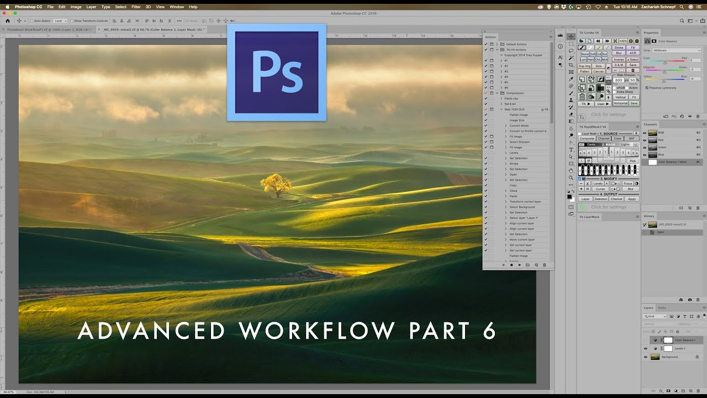
Task: Toggle visibility of the Red channel
Action: [645, 140]
